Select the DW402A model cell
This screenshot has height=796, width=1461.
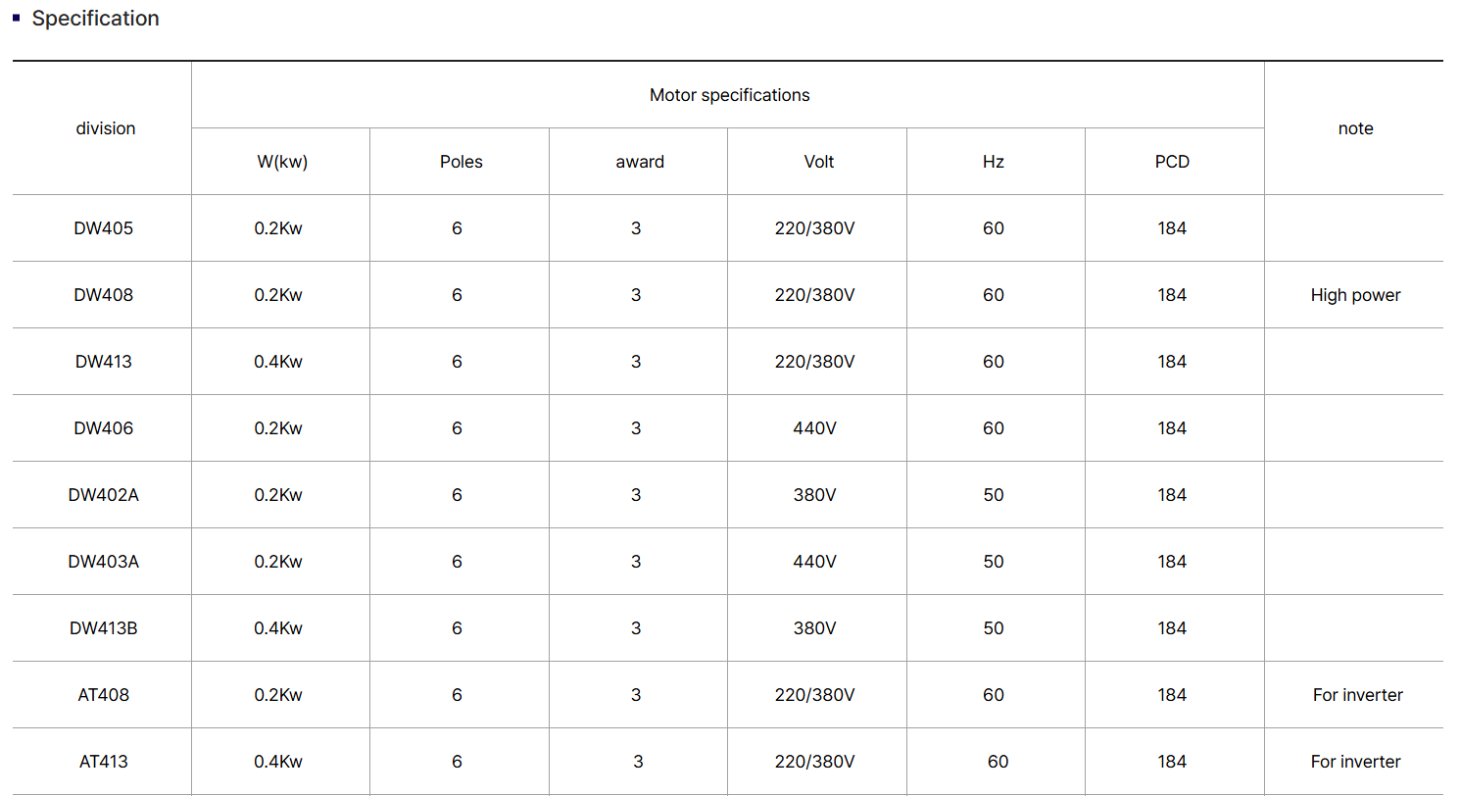pyautogui.click(x=104, y=495)
